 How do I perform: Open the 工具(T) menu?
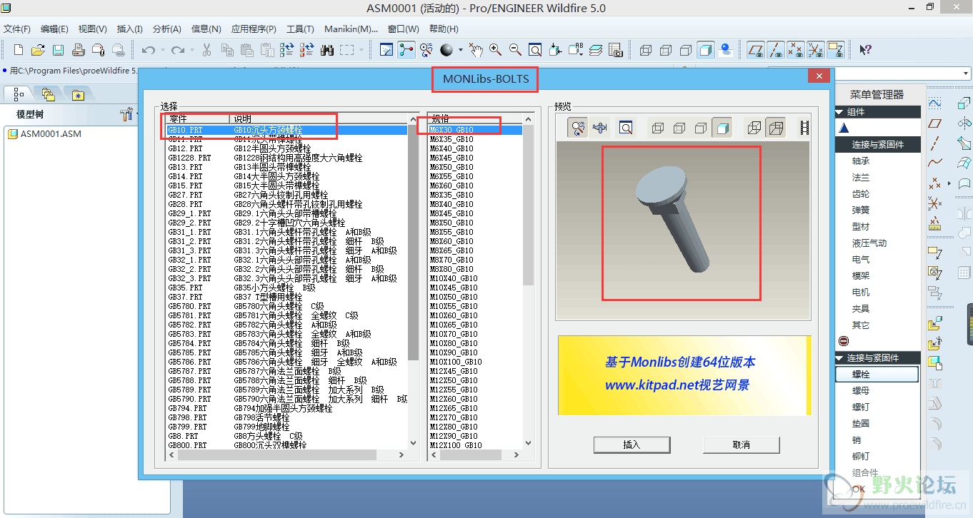tap(300, 29)
